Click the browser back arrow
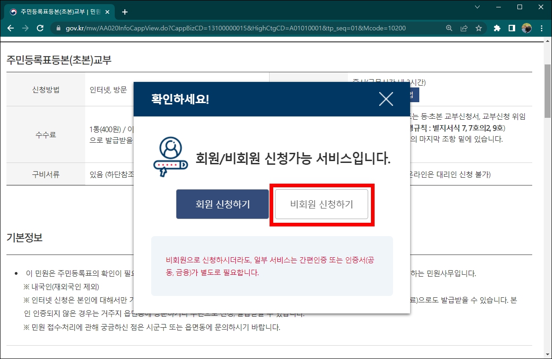552x359 pixels. click(x=11, y=28)
